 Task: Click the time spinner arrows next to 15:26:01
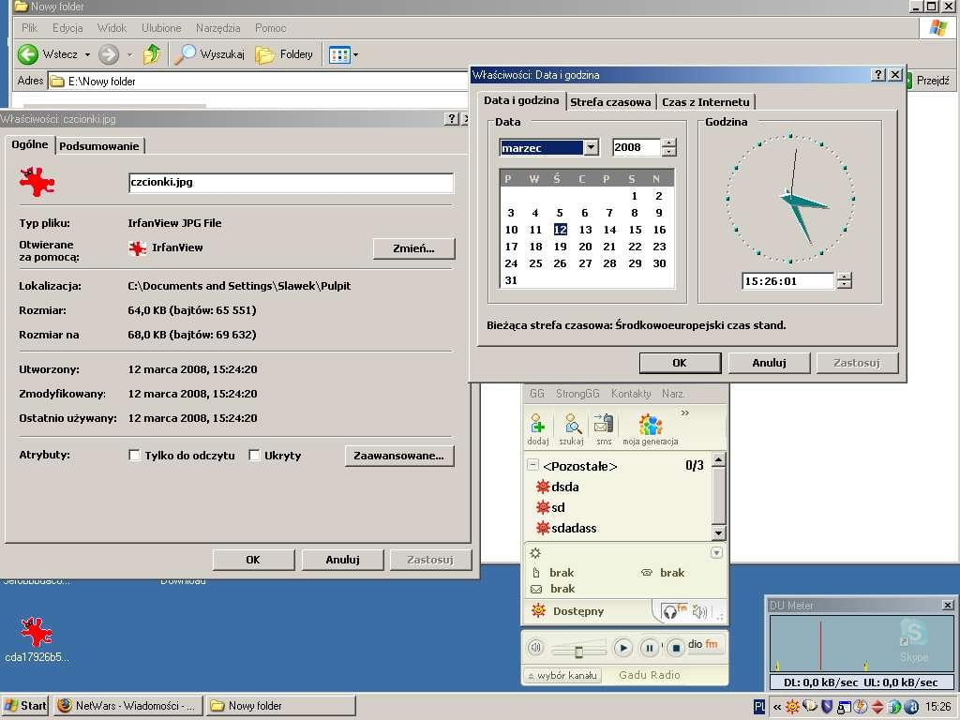point(845,281)
